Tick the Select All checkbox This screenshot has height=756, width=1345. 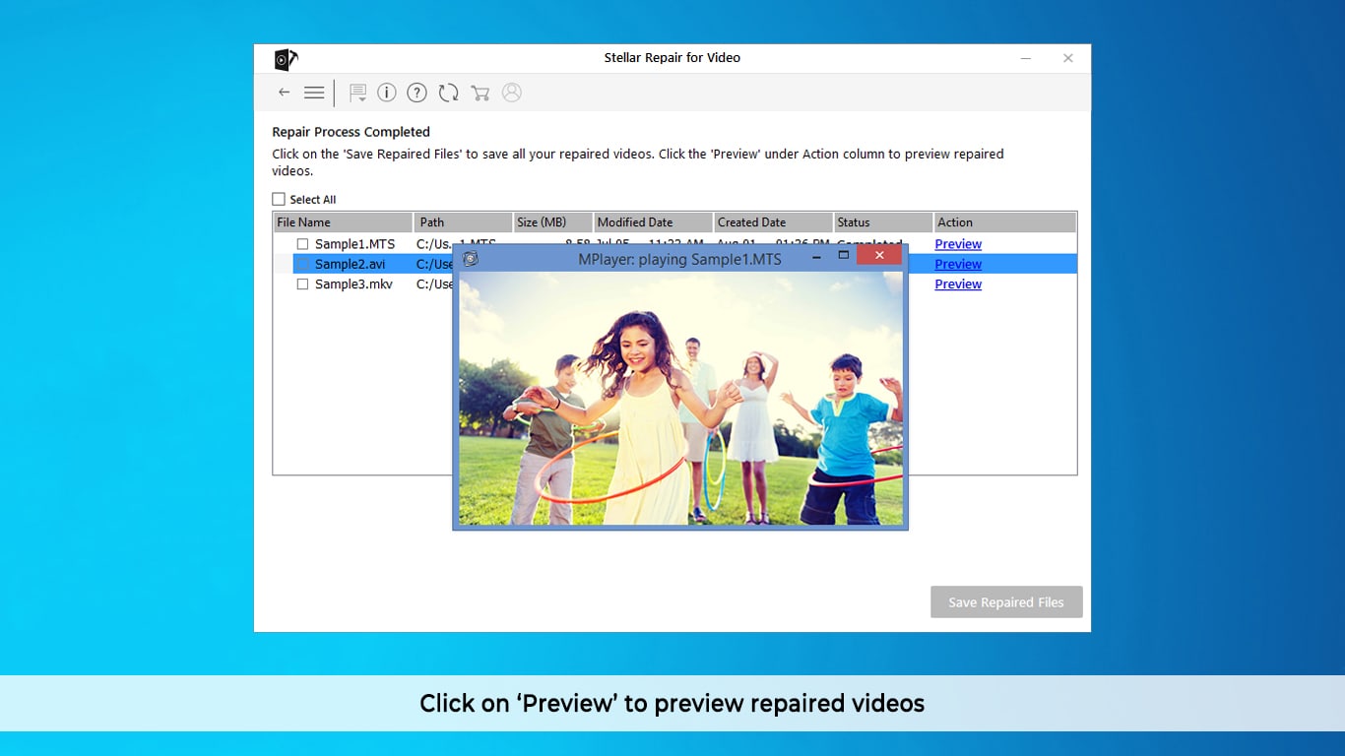[x=279, y=199]
